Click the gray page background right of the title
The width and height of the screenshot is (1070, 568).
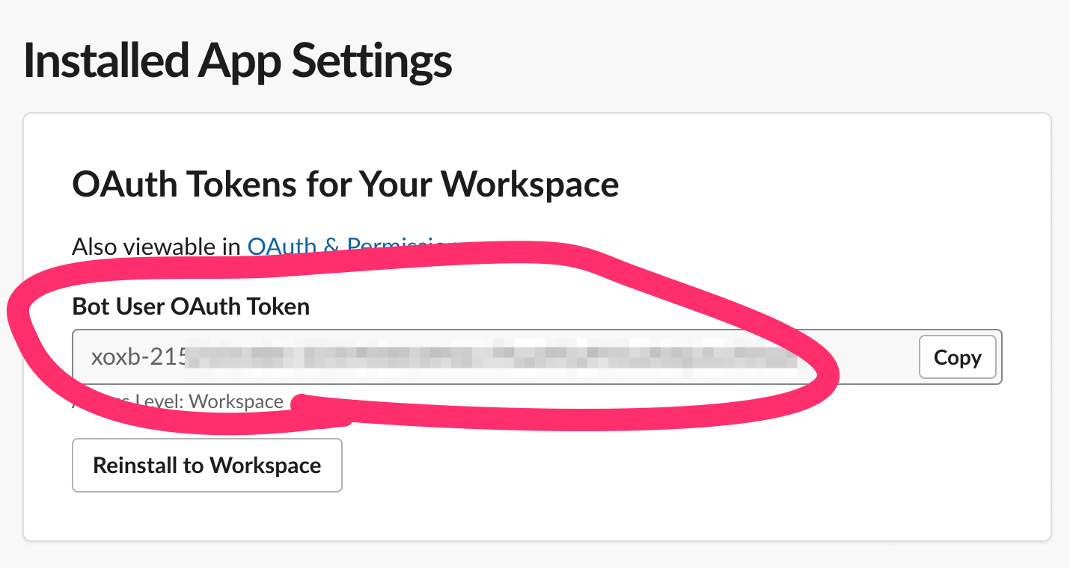click(x=748, y=61)
